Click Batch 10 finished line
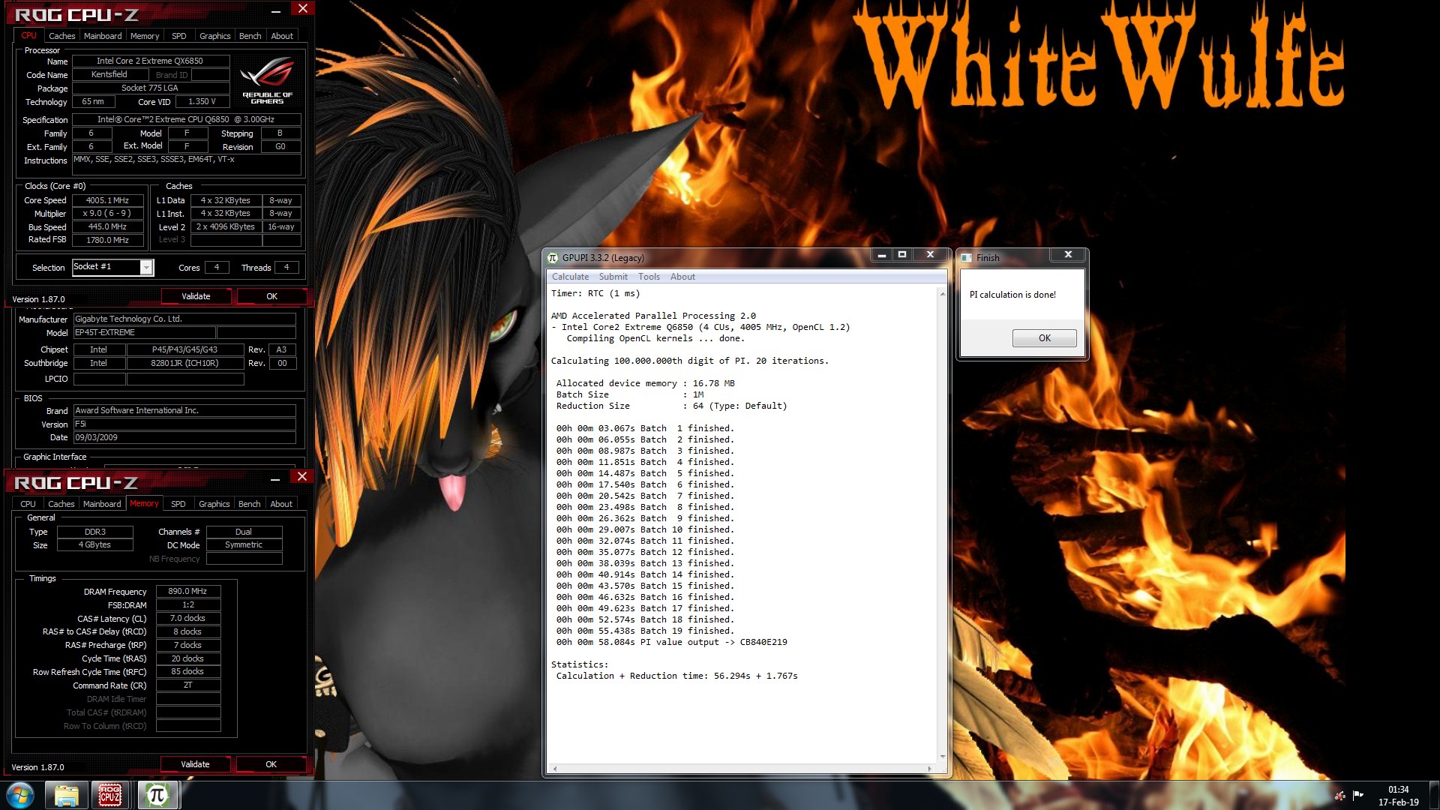1440x810 pixels. pyautogui.click(x=645, y=529)
